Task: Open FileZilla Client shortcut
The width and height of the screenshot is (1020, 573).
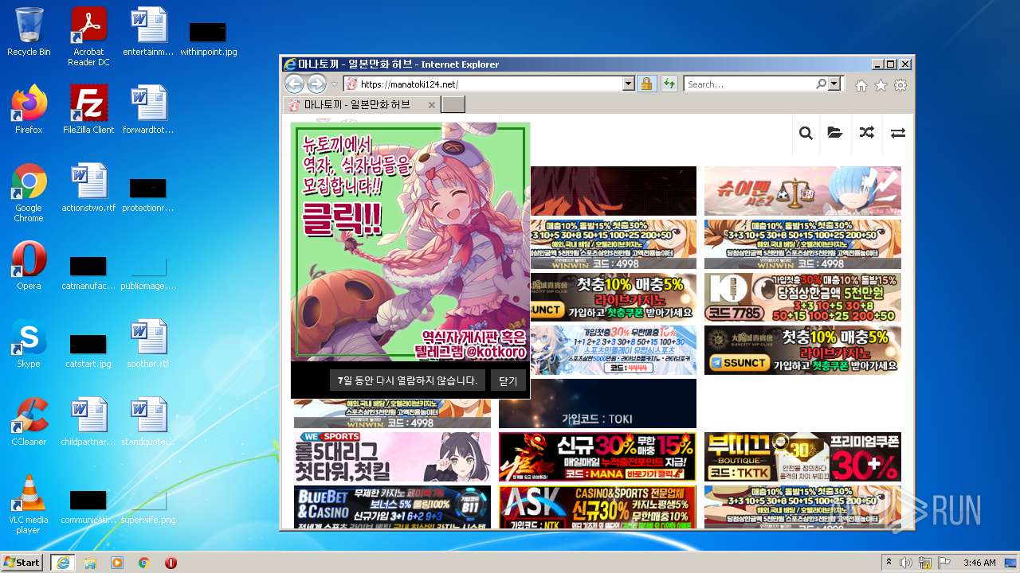Action: (x=88, y=109)
